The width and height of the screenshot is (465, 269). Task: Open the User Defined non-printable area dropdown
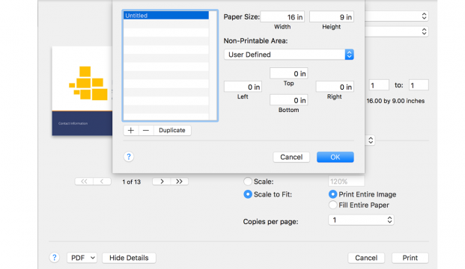coord(289,55)
